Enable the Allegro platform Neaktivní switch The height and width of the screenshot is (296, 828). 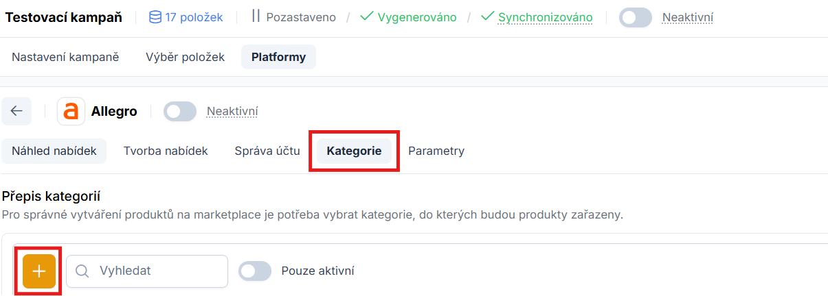pyautogui.click(x=180, y=112)
